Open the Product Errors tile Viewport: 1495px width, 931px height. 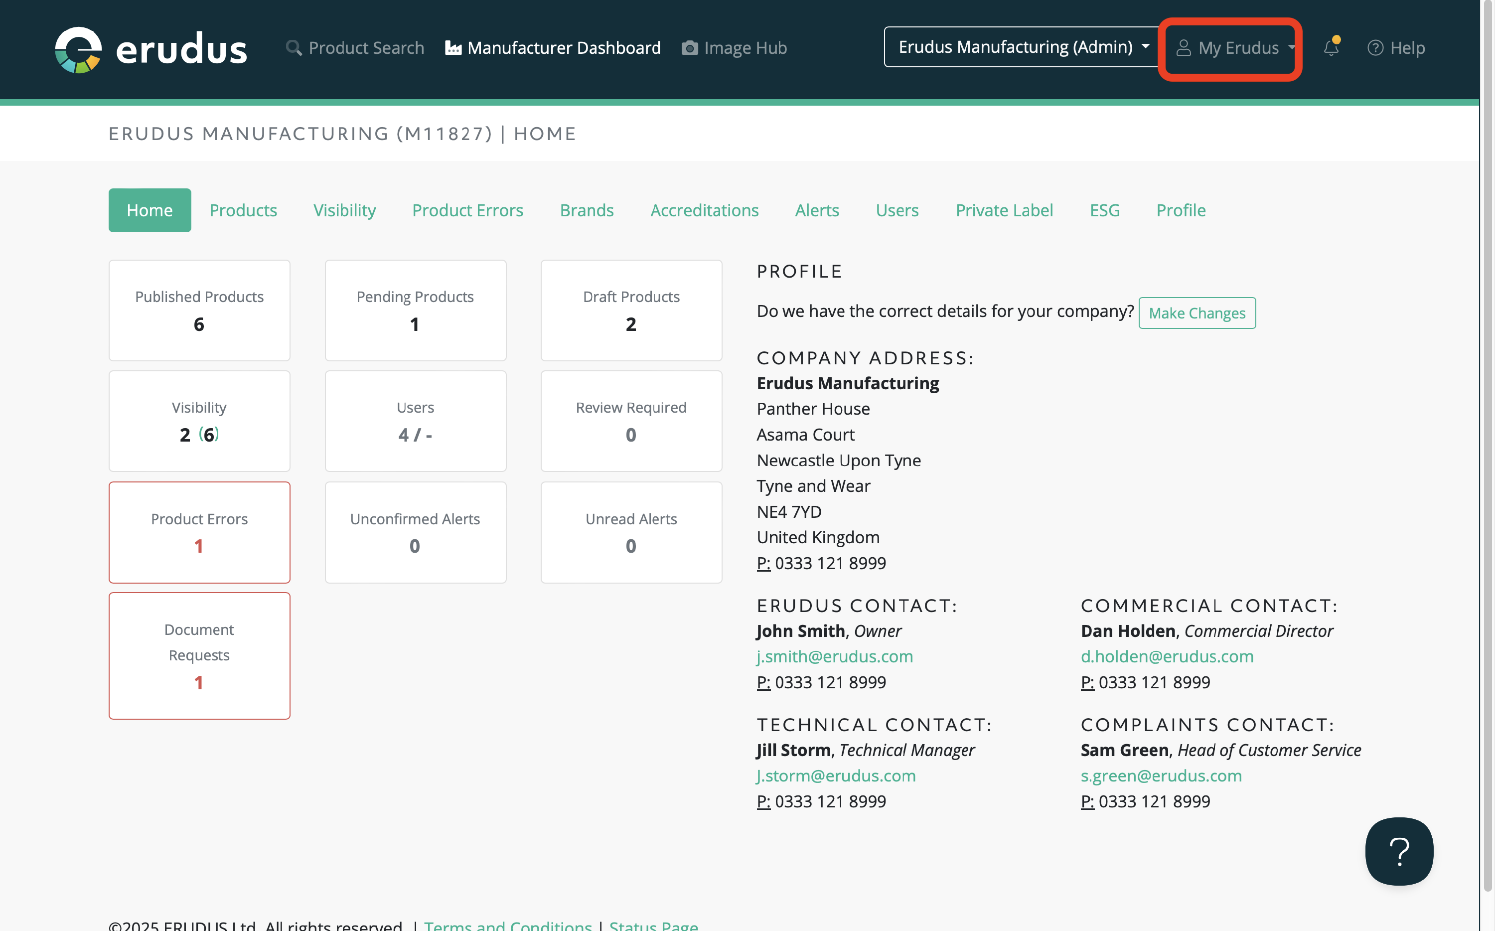tap(199, 532)
